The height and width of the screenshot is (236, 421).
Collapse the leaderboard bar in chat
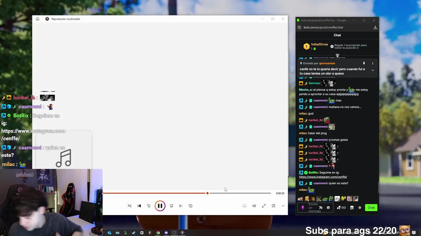(x=337, y=55)
